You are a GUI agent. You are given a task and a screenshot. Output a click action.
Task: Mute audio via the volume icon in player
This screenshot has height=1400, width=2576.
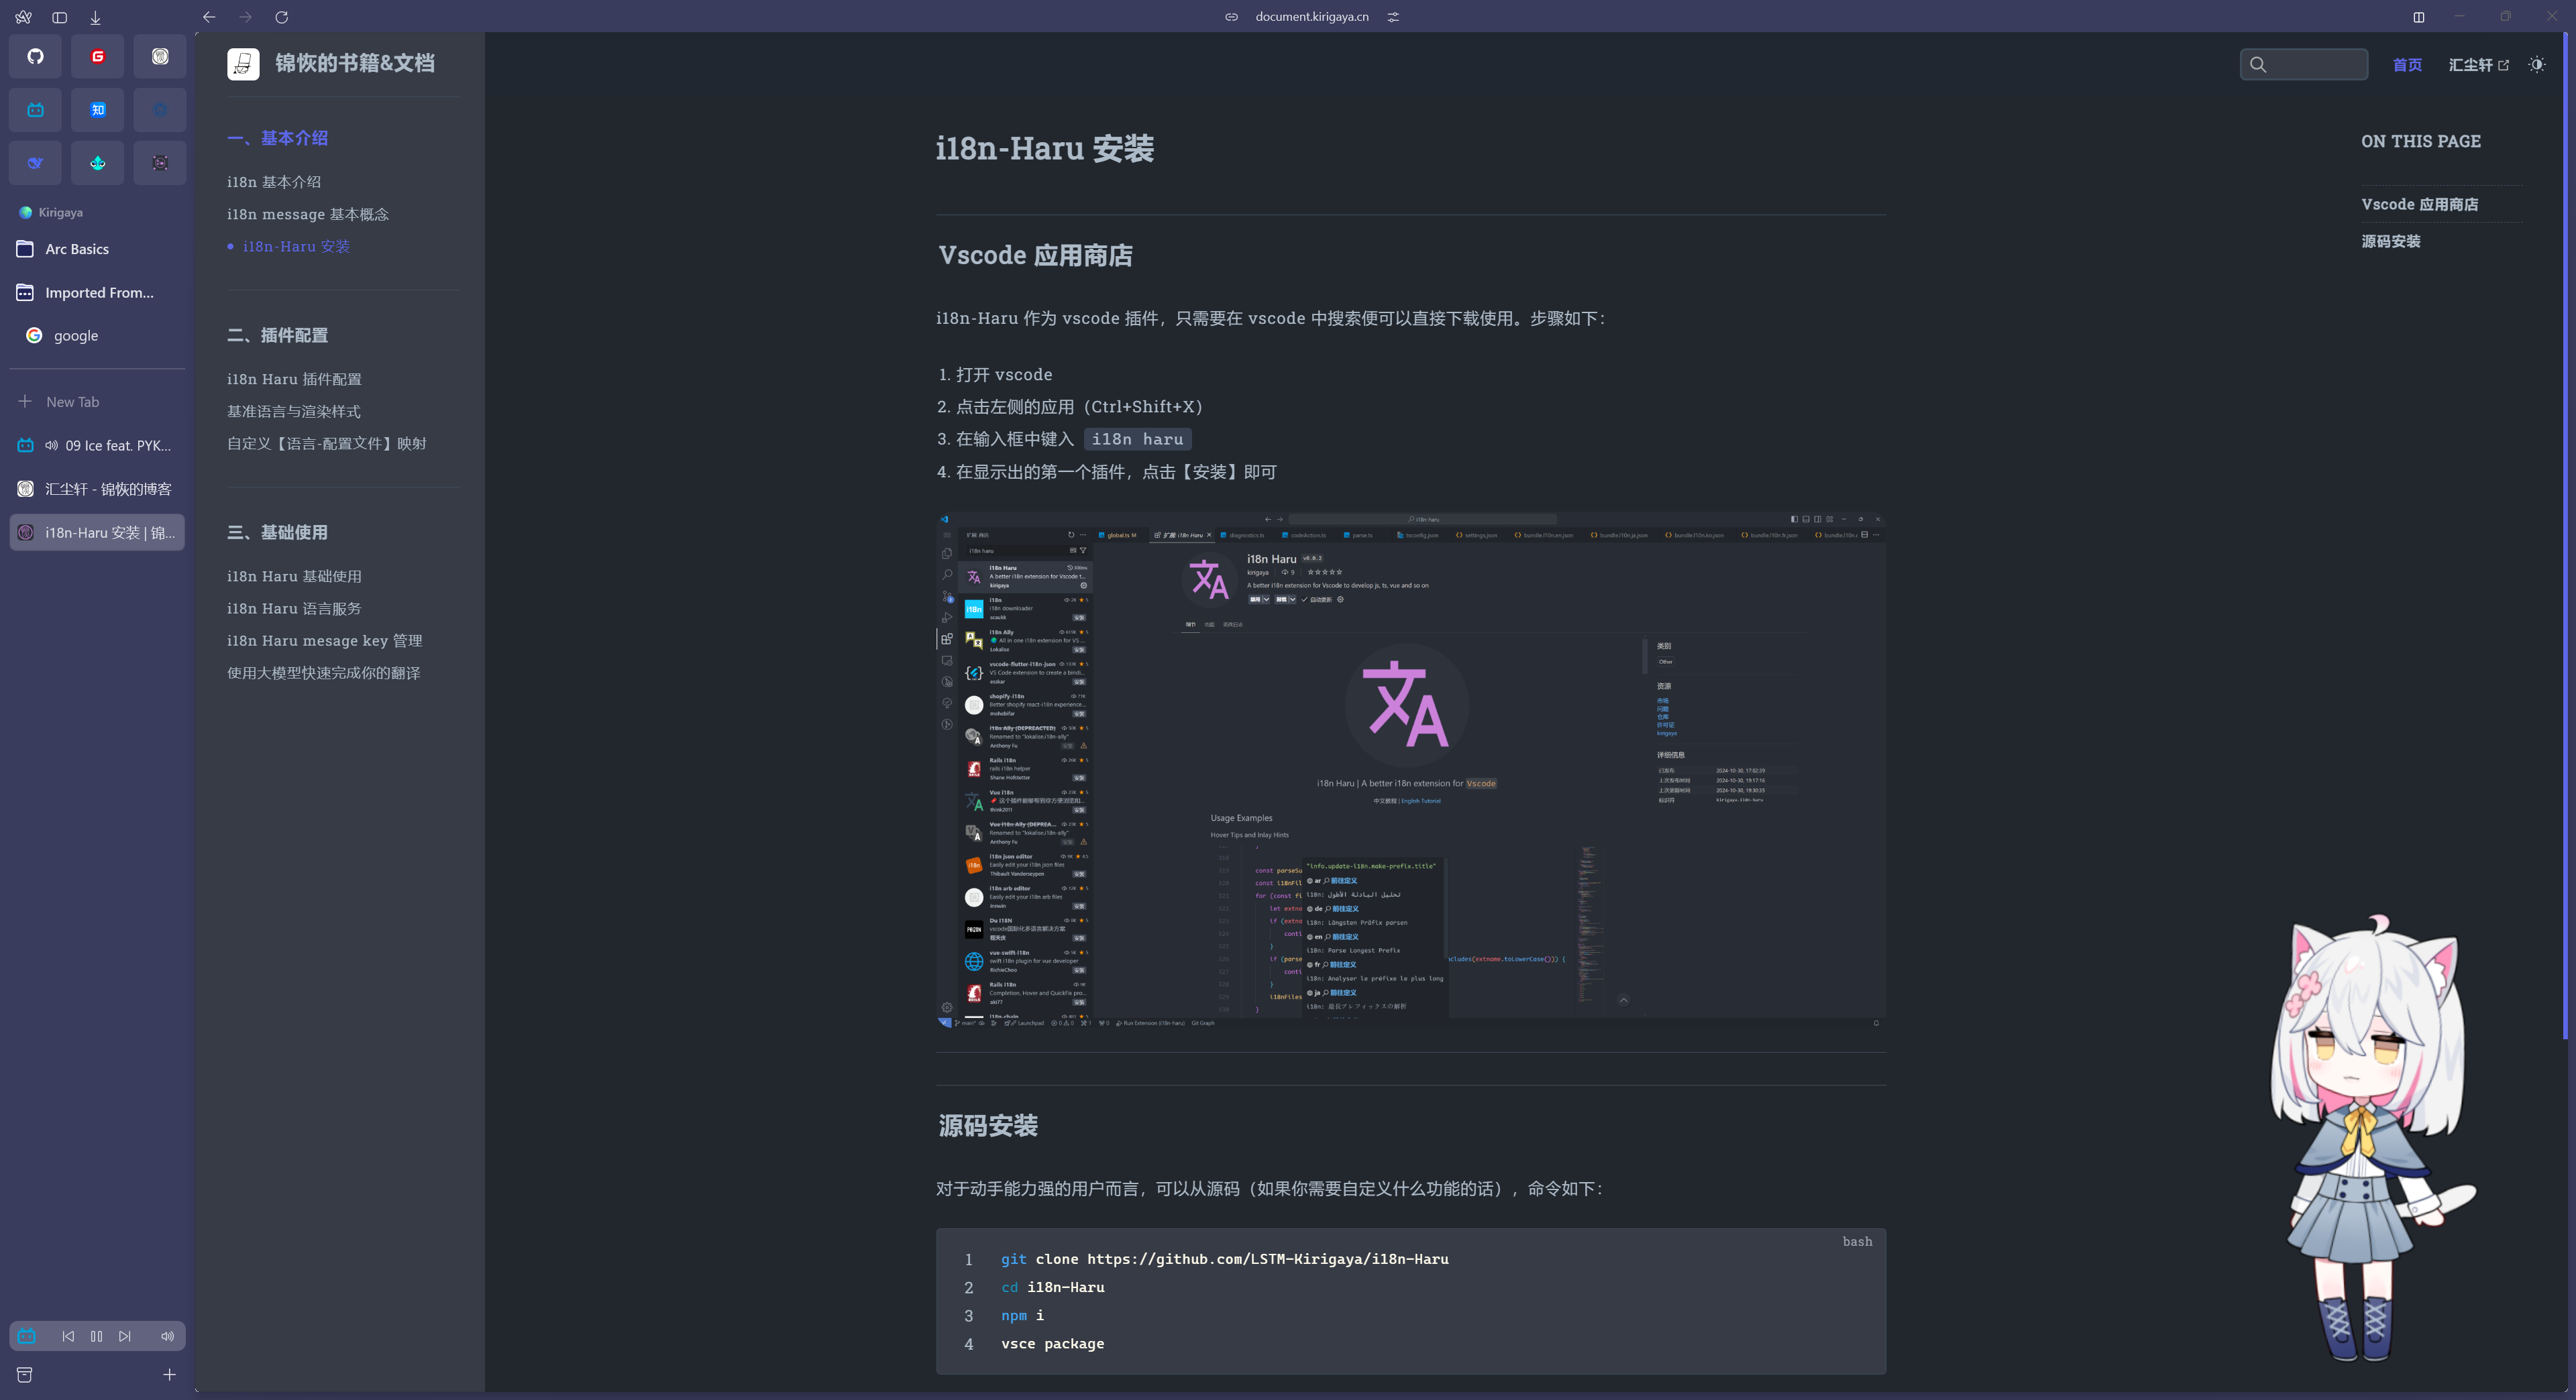(x=167, y=1336)
